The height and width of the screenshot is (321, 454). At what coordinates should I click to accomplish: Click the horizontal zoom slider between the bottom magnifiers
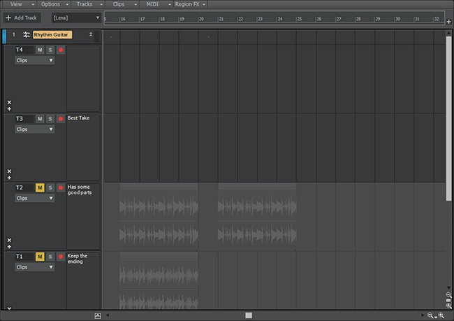pos(436,317)
